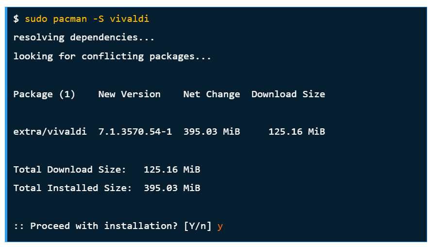
Task: Select the resolving dependencies line
Action: tap(83, 37)
